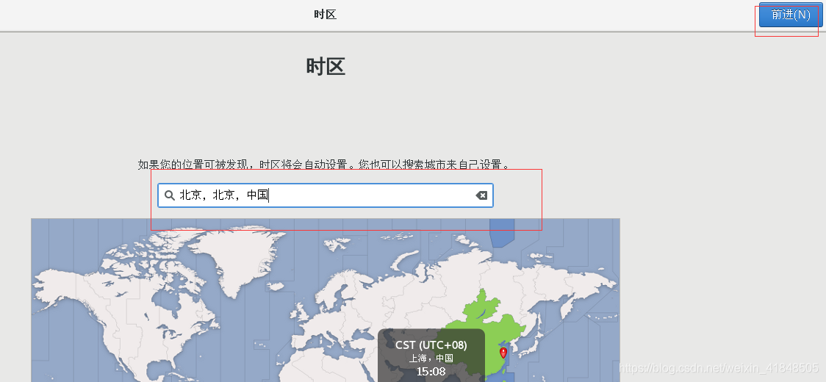Click the 时区 title bar text
826x382 pixels.
tap(325, 15)
